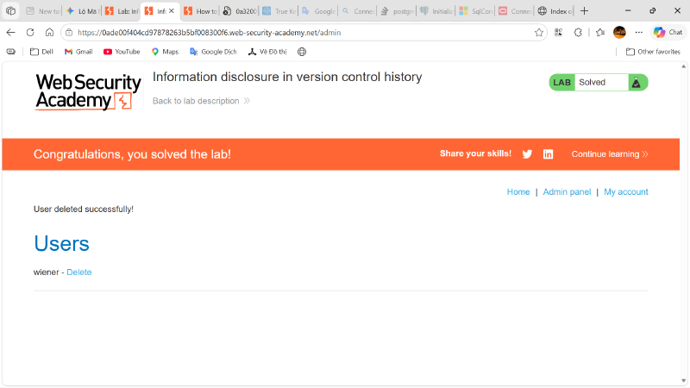Follow the Back to lab description link

click(201, 101)
